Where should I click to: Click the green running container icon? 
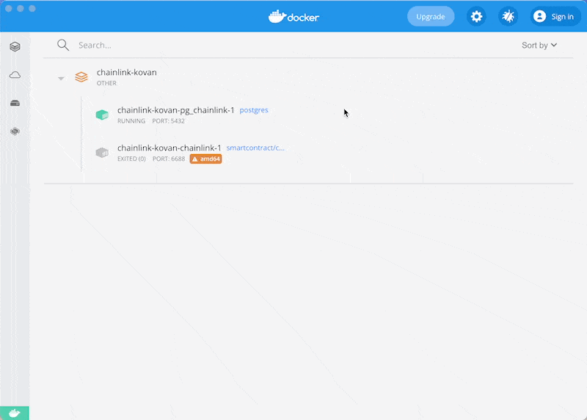[102, 115]
